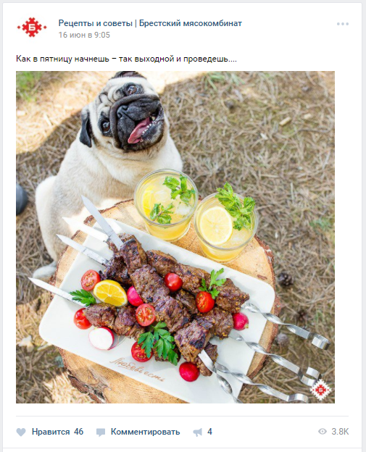Click the eye views icon
Viewport: 366px width, 452px height.
coord(323,432)
